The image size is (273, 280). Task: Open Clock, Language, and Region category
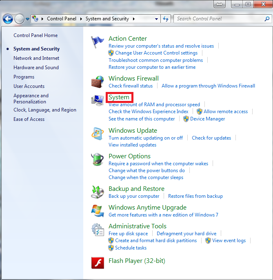click(x=45, y=110)
